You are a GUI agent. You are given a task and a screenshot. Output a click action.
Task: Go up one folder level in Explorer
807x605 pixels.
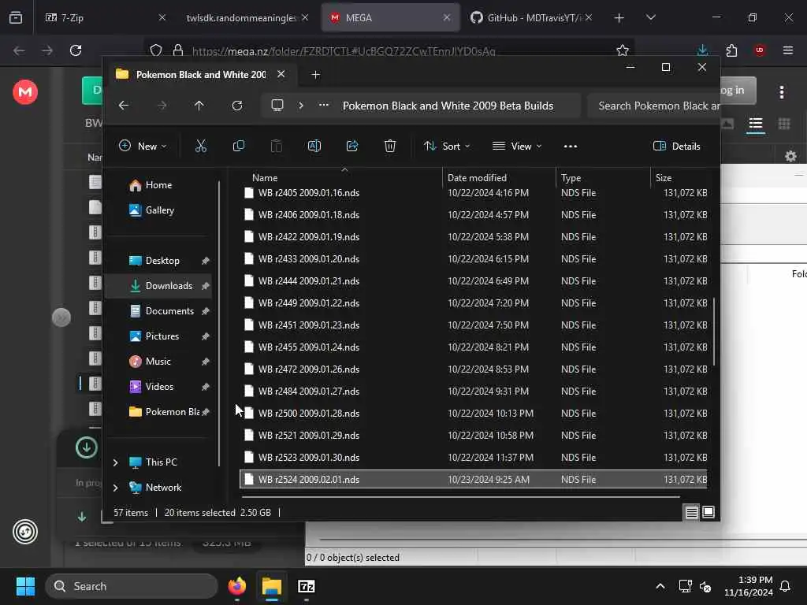pos(199,106)
